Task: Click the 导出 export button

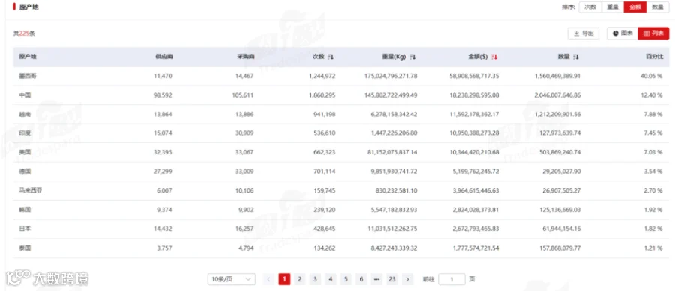Action: (583, 33)
